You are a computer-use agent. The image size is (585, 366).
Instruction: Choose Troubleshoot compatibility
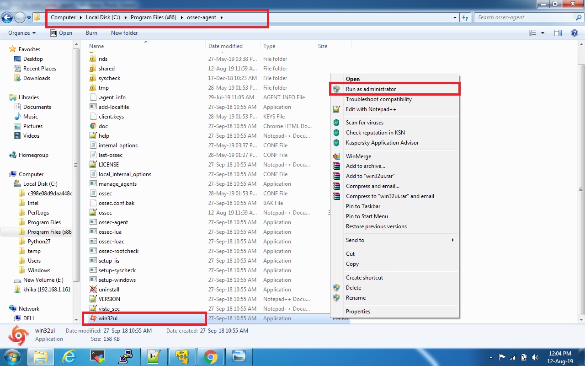[395, 99]
